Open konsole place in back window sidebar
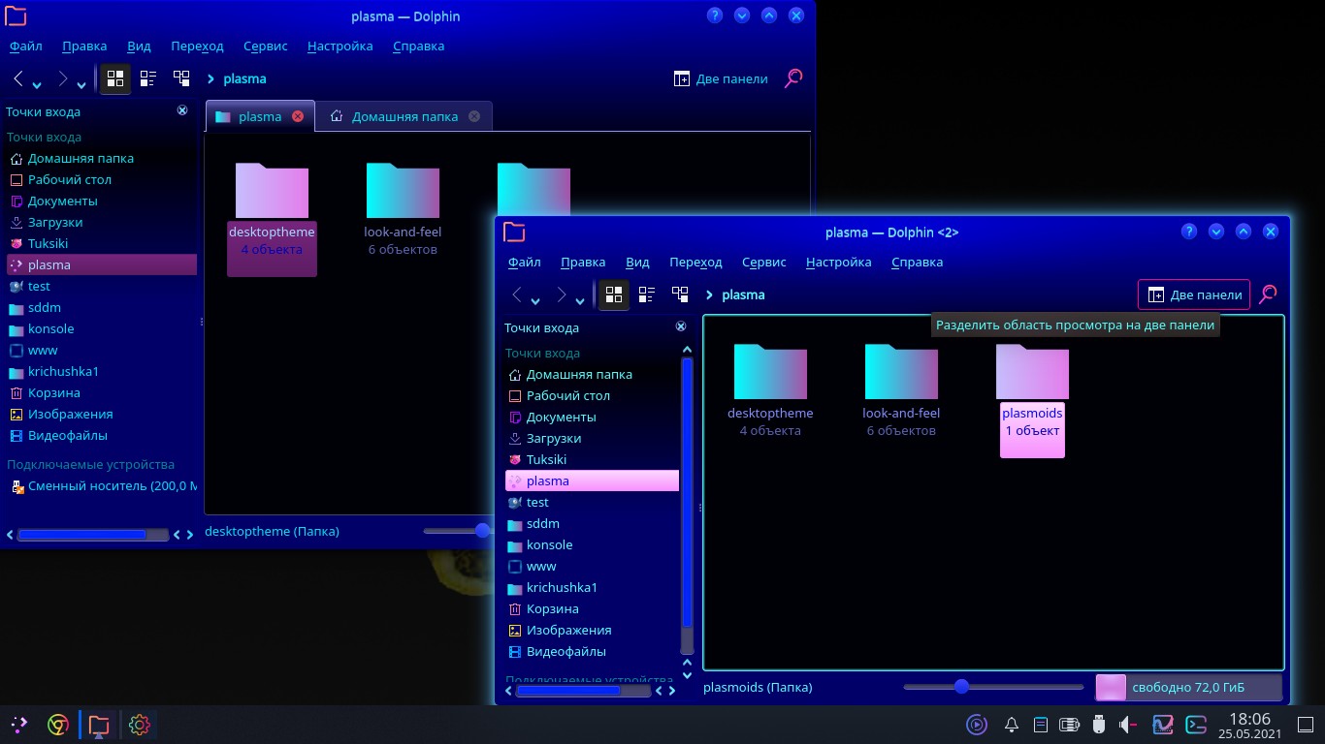This screenshot has width=1325, height=744. click(102, 328)
